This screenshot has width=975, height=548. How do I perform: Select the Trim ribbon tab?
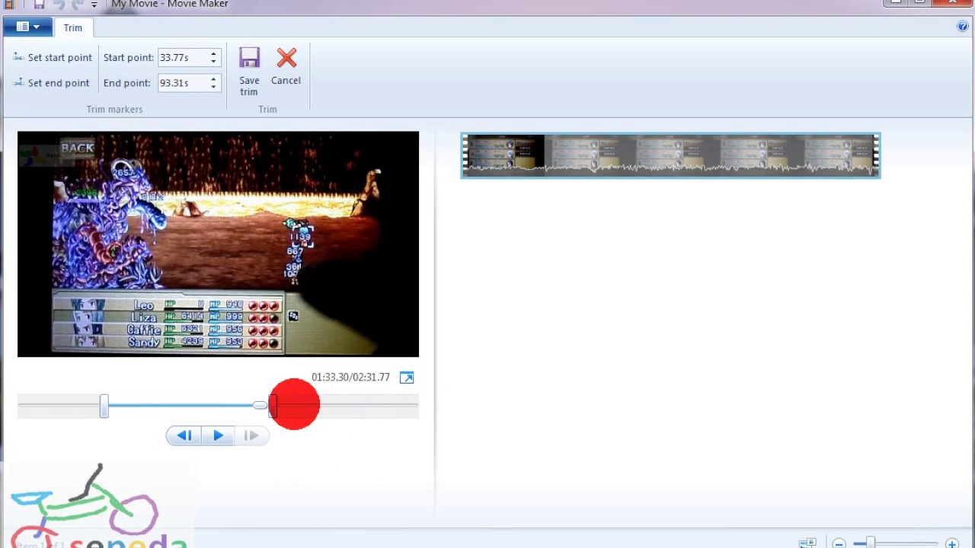point(73,27)
